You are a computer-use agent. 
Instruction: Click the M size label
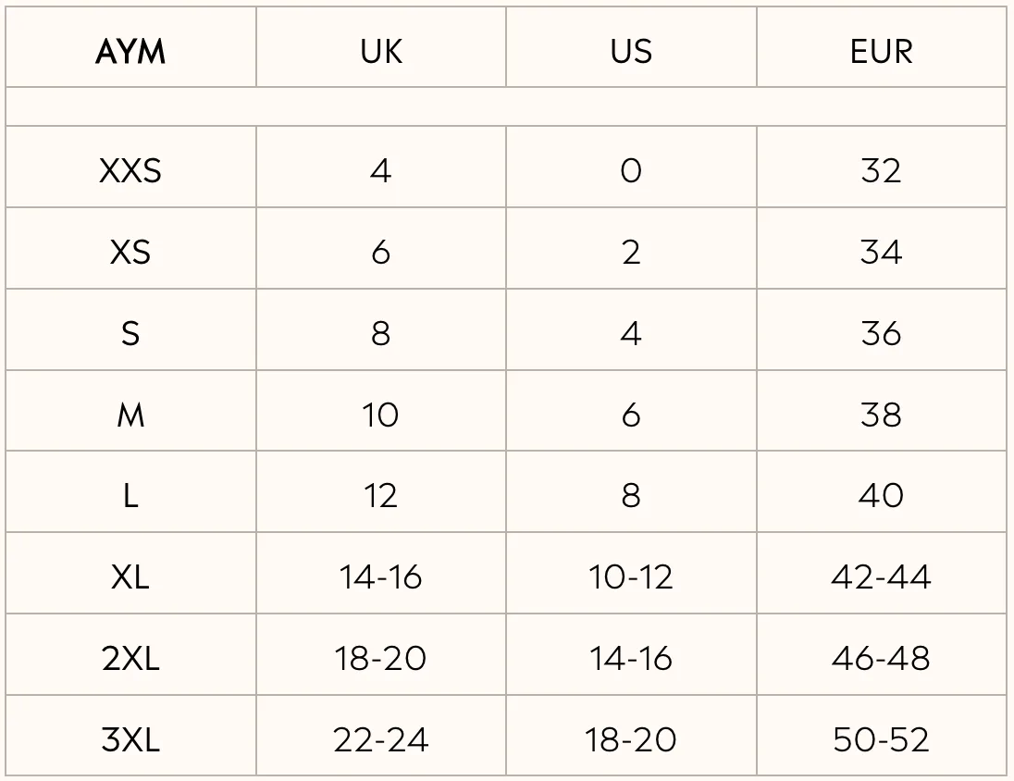[130, 415]
